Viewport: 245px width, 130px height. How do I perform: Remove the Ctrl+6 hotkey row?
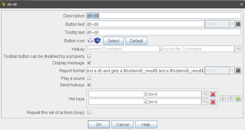[x=213, y=94]
